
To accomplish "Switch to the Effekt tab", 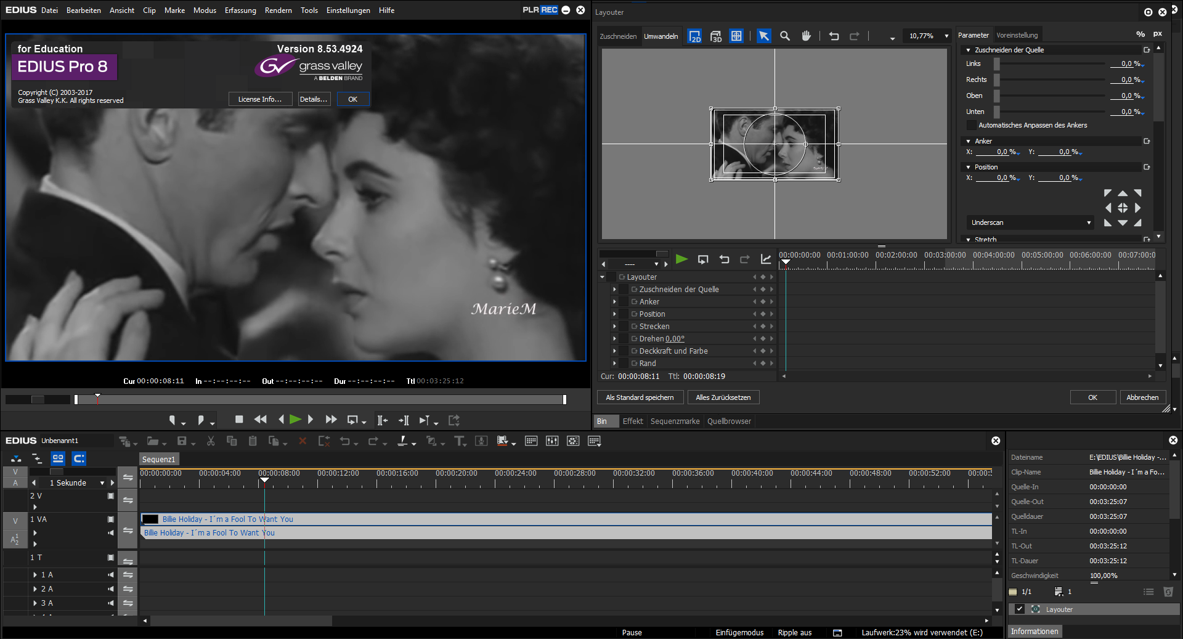I will 633,421.
